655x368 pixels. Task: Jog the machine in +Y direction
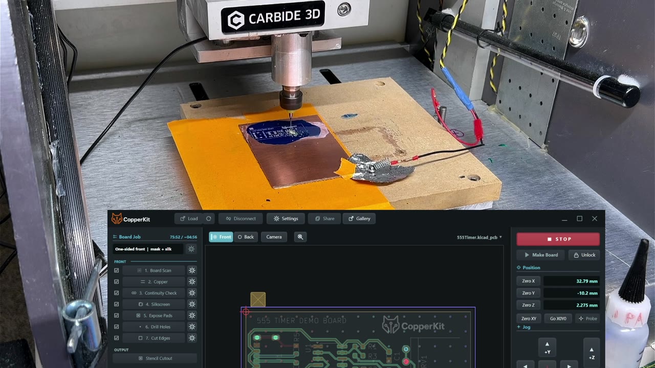547,348
